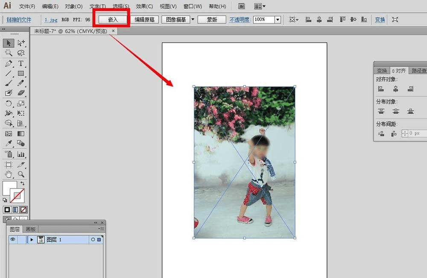Open the 窗口(W) menu
The height and width of the screenshot is (278, 427).
[x=193, y=6]
